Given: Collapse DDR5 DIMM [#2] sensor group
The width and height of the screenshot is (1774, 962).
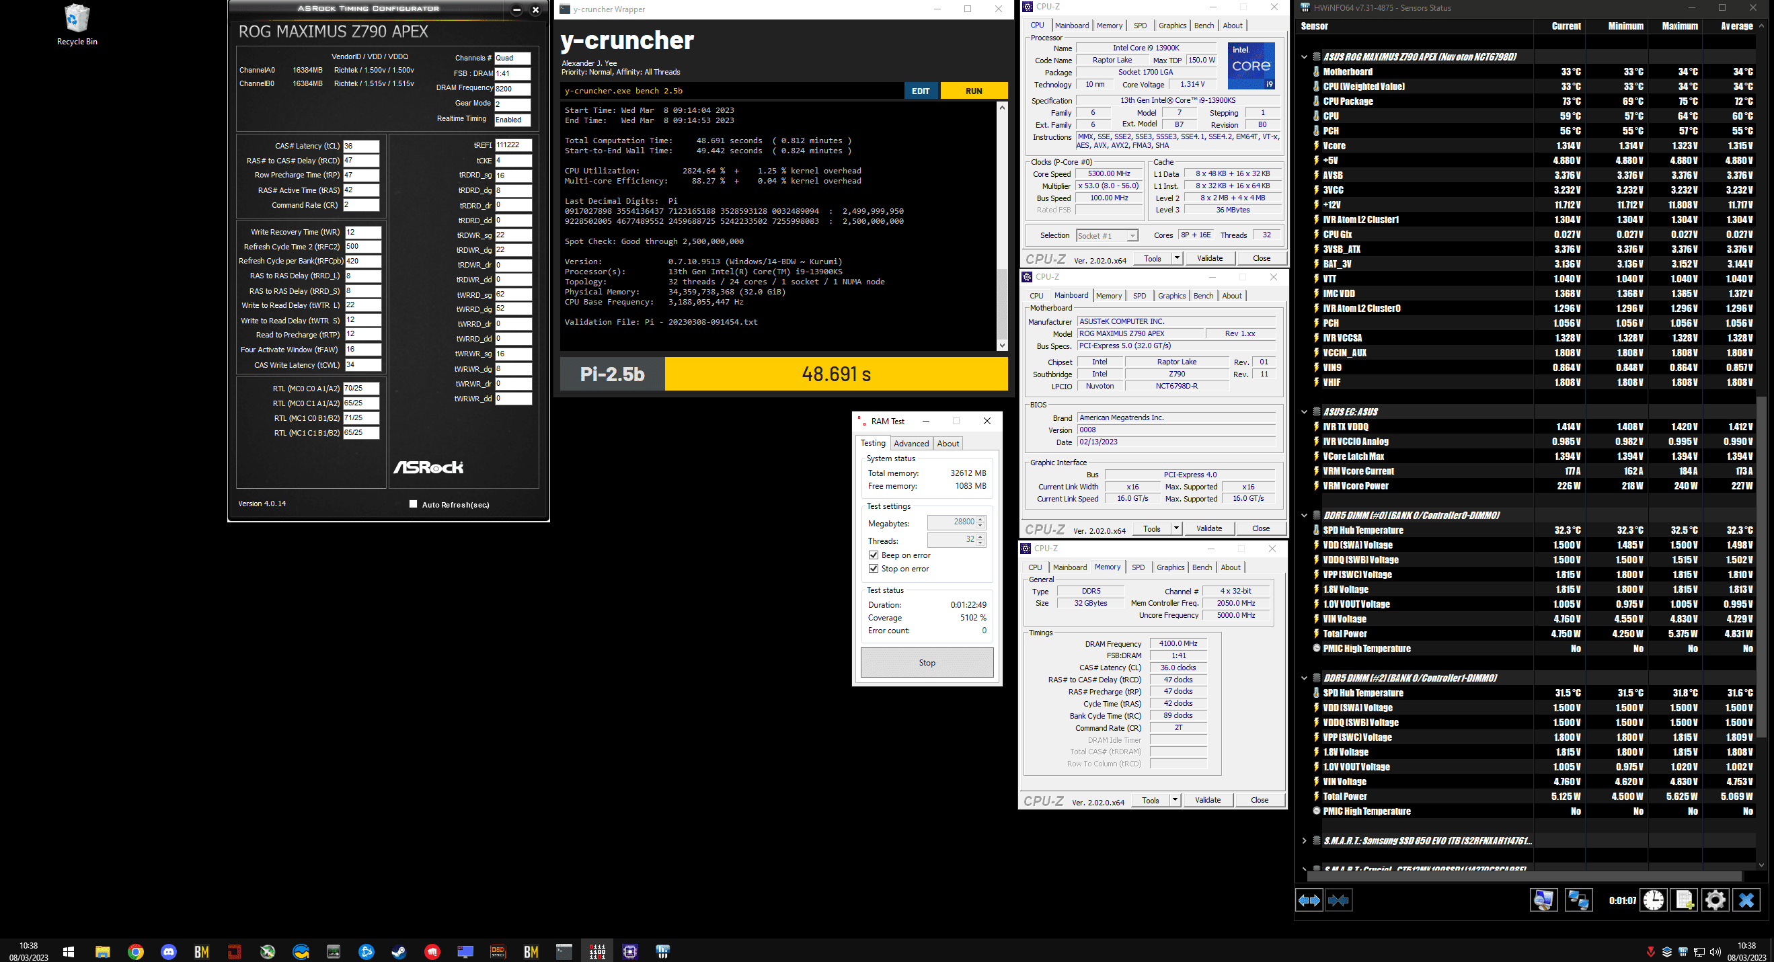Looking at the screenshot, I should pos(1304,678).
